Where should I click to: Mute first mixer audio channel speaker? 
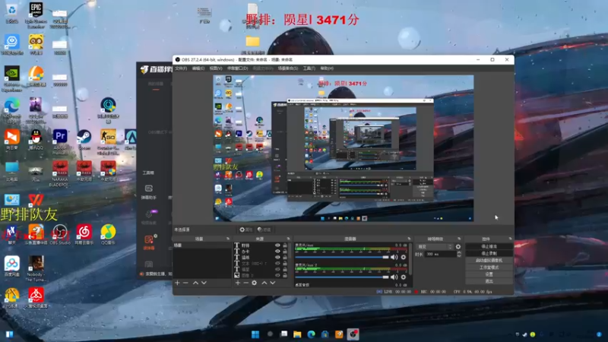394,257
